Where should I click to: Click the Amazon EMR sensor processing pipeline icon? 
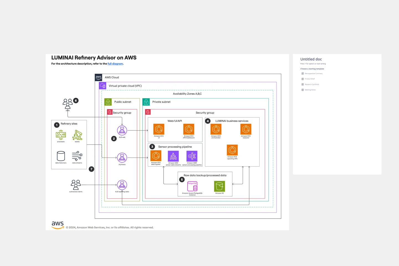click(192, 156)
